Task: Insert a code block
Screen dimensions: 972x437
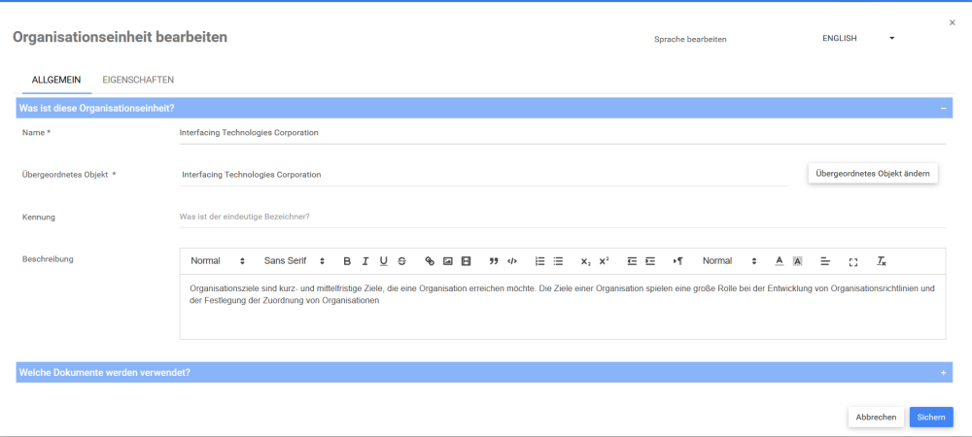Action: click(x=512, y=261)
